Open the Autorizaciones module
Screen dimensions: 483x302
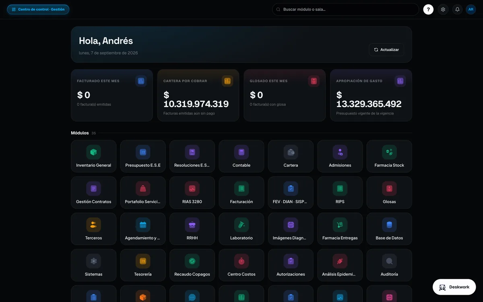click(x=291, y=265)
